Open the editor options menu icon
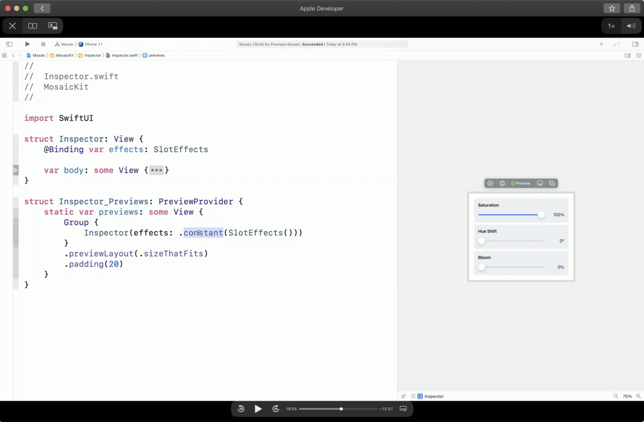 627,55
